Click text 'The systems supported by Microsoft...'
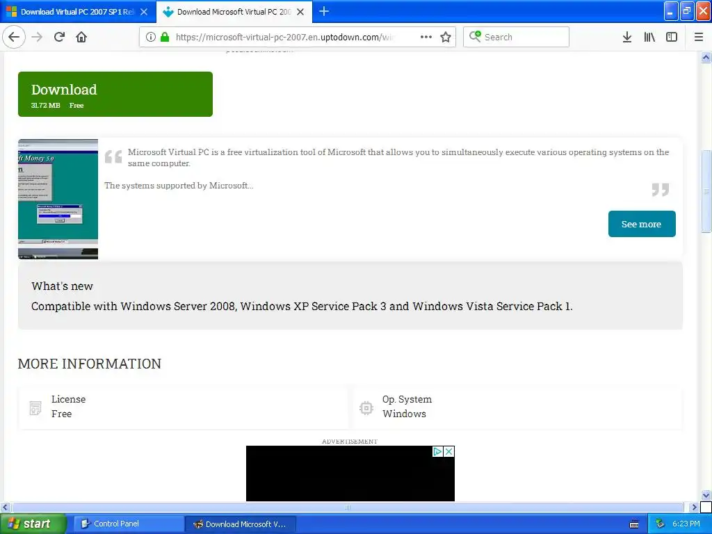 (179, 185)
